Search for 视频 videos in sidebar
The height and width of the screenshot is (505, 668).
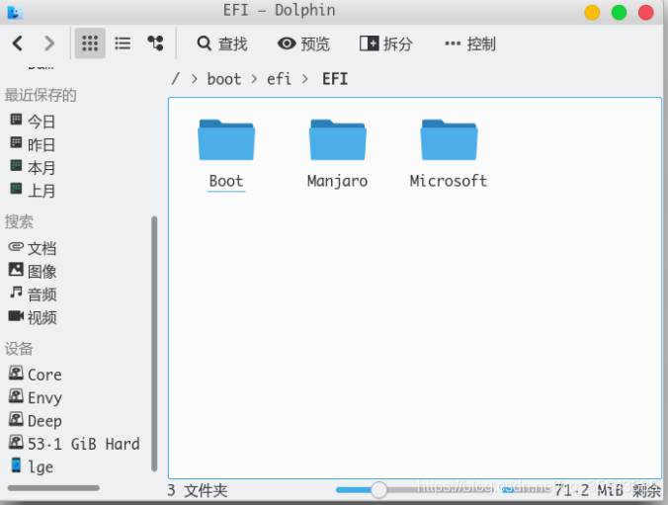33,317
